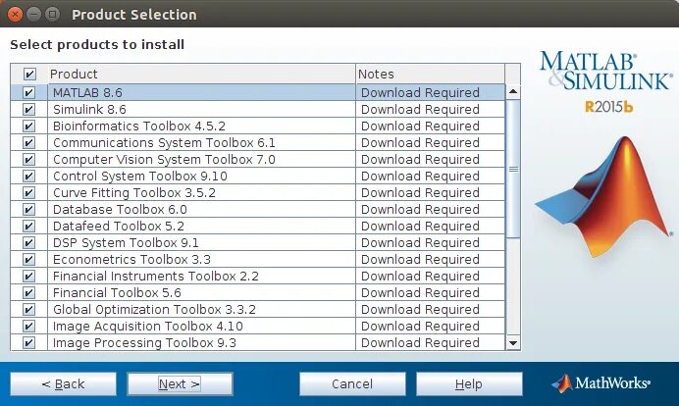Open installer Help
679x406 pixels.
[x=469, y=383]
